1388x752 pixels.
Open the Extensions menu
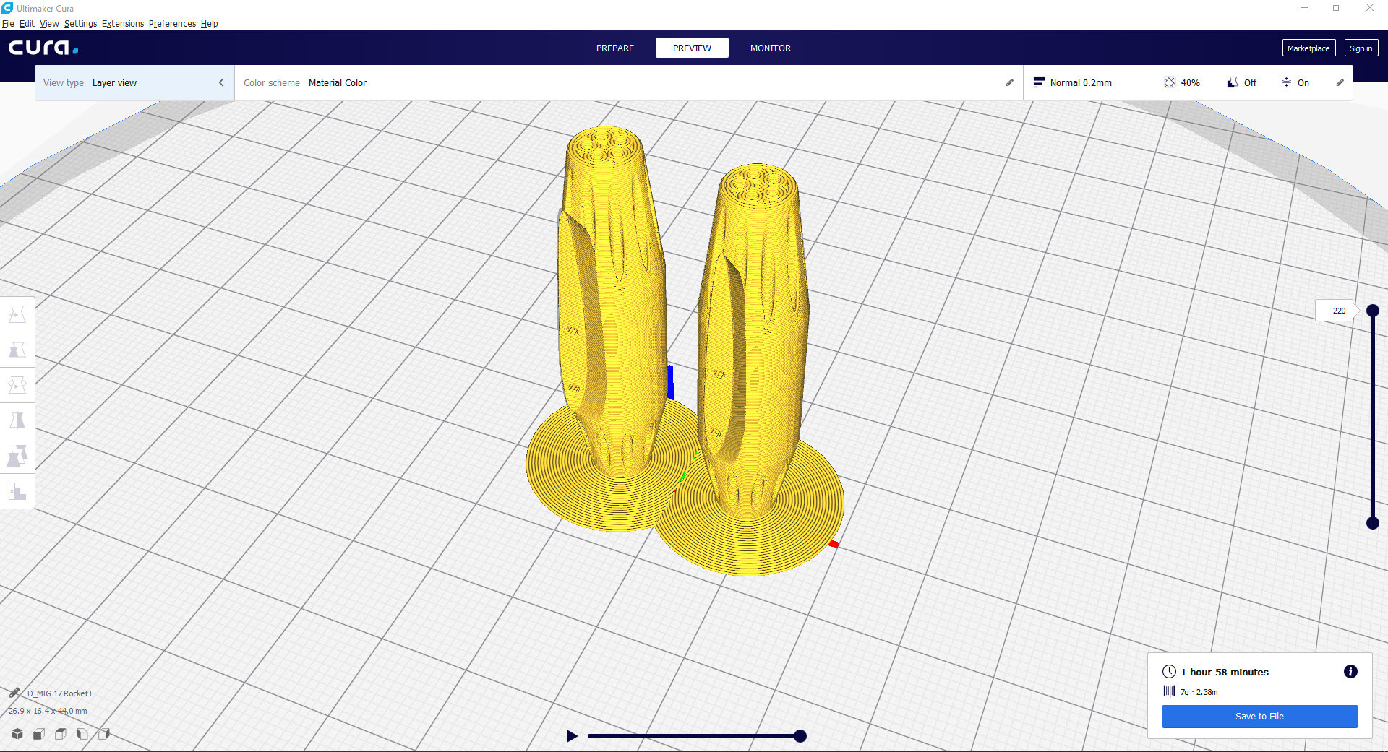pos(123,23)
